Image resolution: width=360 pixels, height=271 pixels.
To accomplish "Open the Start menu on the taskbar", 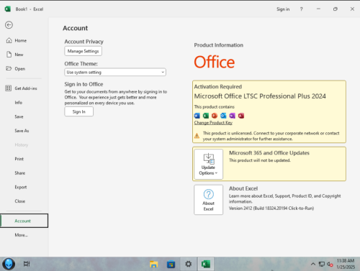I will coord(9,264).
